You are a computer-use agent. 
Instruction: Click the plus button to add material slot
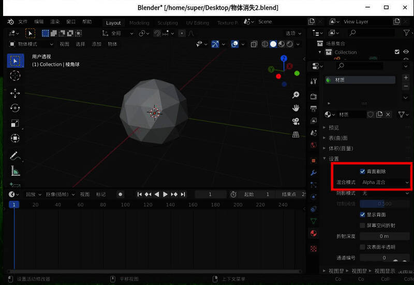[406, 77]
